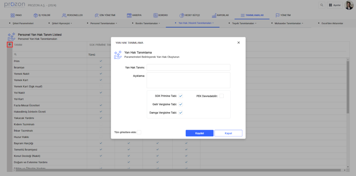The width and height of the screenshot is (356, 176).
Task: Click in the Yan Hak Tanımı field
Action: (x=188, y=67)
